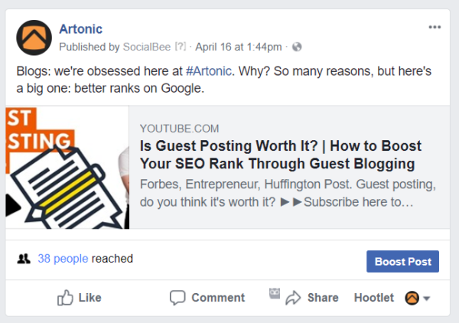Screen dimensions: 459x323
Task: Click the people reached icon
Action: (x=24, y=259)
